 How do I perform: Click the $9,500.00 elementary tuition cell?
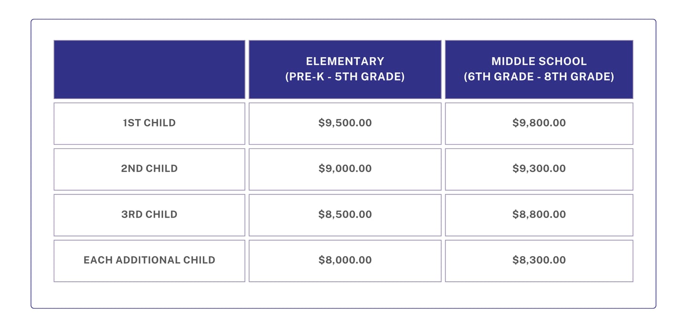coord(345,123)
